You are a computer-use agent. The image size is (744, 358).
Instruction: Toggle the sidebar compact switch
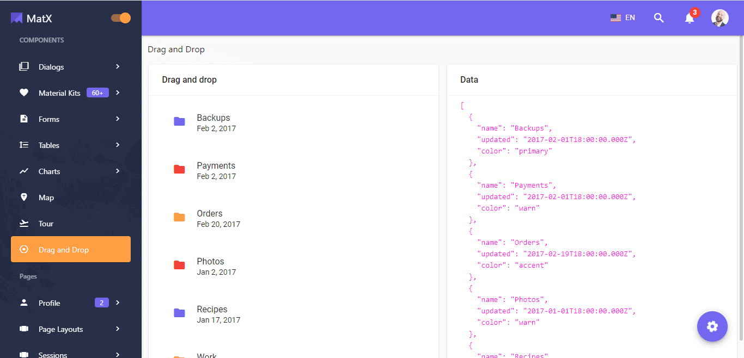point(121,18)
